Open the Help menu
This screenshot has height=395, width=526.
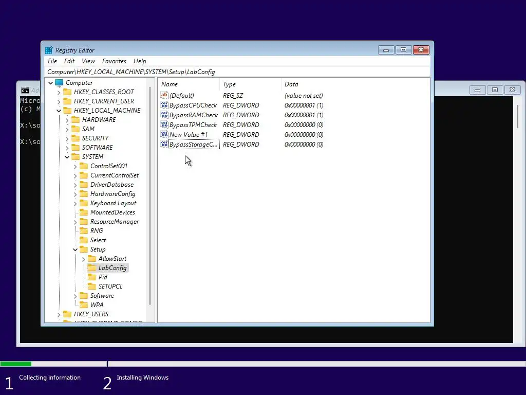tap(140, 61)
